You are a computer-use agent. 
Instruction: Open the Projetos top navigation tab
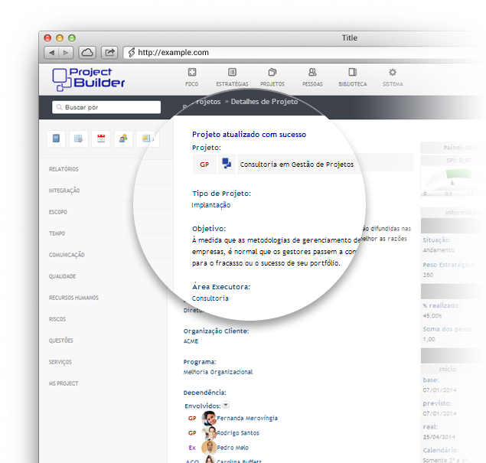pos(272,76)
